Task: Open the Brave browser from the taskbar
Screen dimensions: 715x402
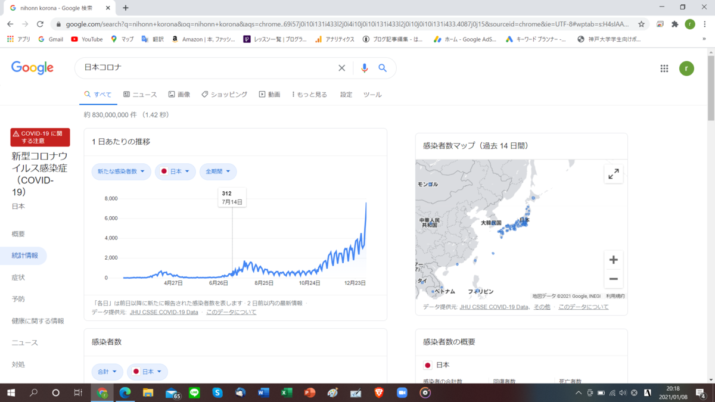Action: [x=379, y=392]
